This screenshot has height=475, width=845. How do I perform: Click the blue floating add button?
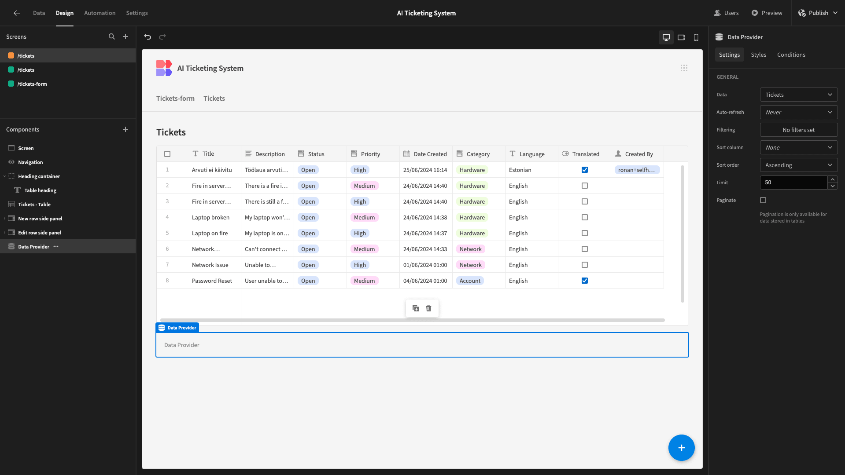click(681, 448)
